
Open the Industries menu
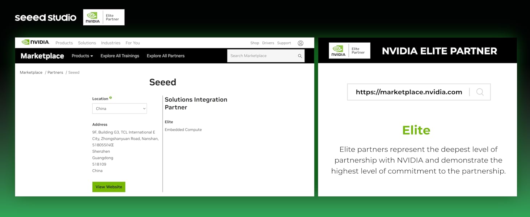pyautogui.click(x=111, y=43)
